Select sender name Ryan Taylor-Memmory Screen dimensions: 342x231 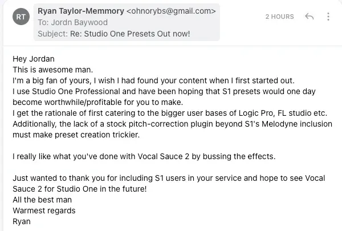pyautogui.click(x=81, y=11)
